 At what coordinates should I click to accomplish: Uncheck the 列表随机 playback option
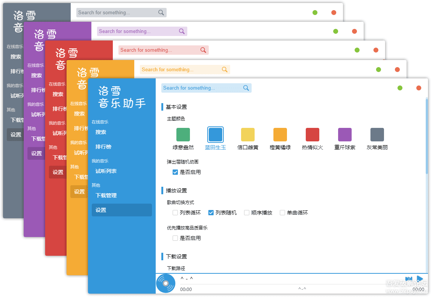click(211, 213)
